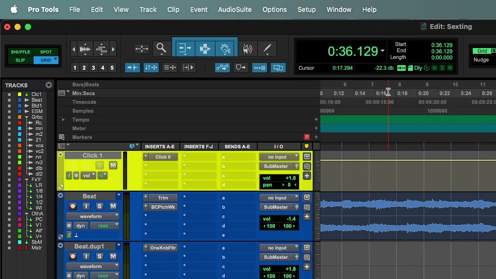Enable Spot edit mode
The height and width of the screenshot is (279, 496).
pos(46,52)
